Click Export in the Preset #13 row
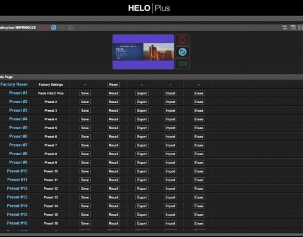Screen dimensions: 303x237 pos(142,198)
